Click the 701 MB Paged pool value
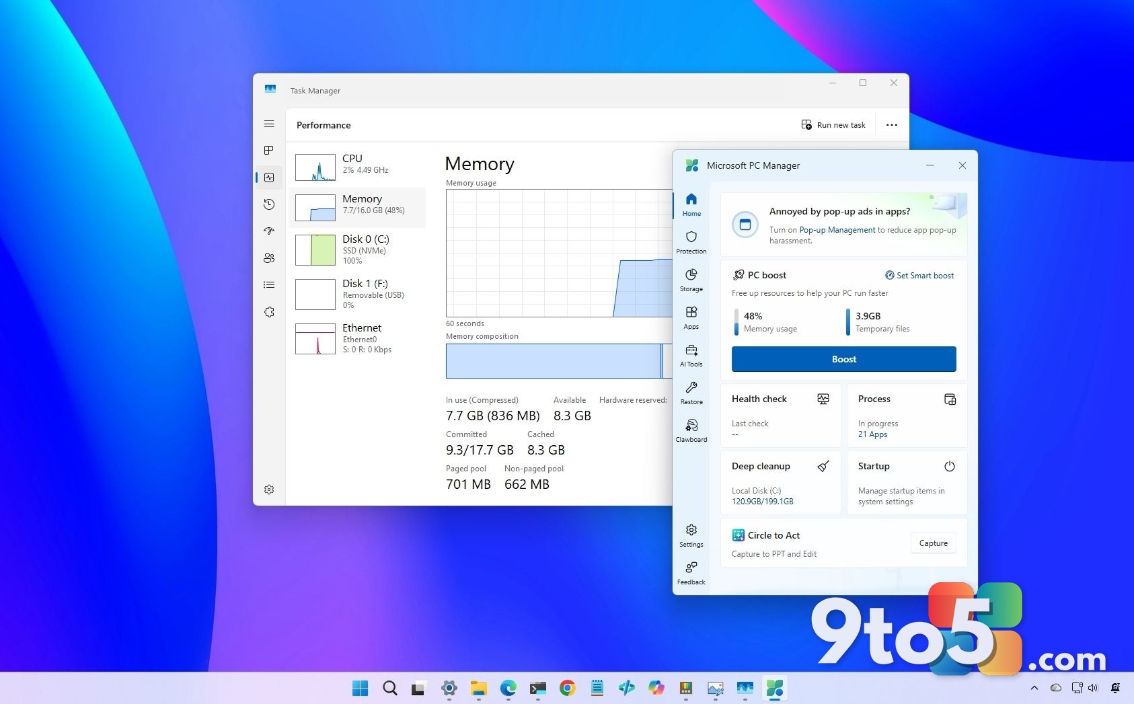 468,485
